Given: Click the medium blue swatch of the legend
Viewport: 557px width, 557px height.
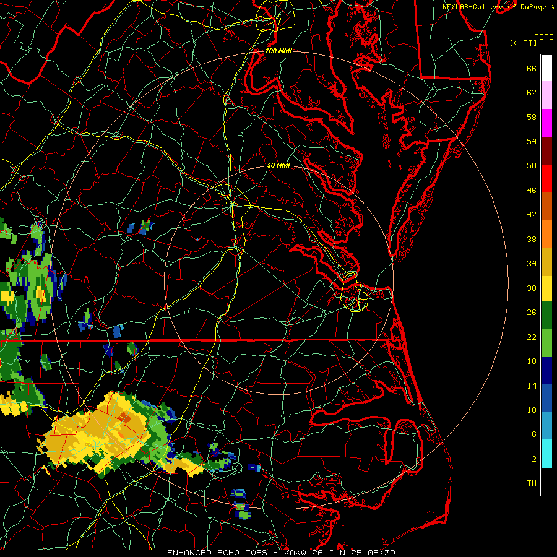Looking at the screenshot, I should [546, 398].
